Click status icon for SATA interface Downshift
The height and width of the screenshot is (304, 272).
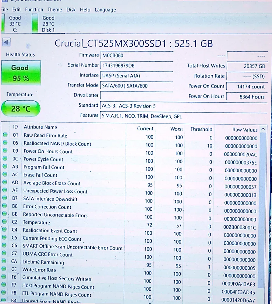(x=5, y=198)
